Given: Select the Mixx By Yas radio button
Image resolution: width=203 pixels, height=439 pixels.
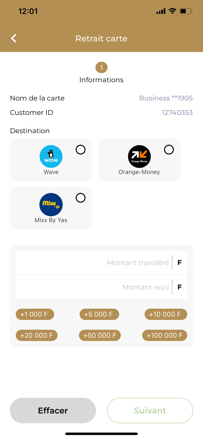Looking at the screenshot, I should click(80, 198).
